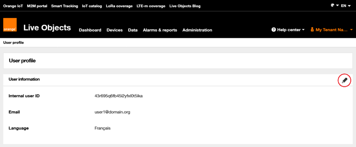View the LTE-m coverage link
Viewport: 356px width, 147px height.
pyautogui.click(x=151, y=6)
